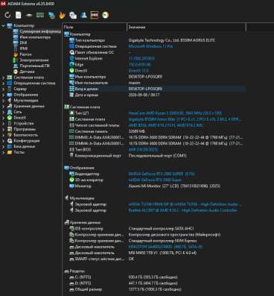Open the KINGSTON disk drive link
This screenshot has width=274, height=296.
[165, 247]
